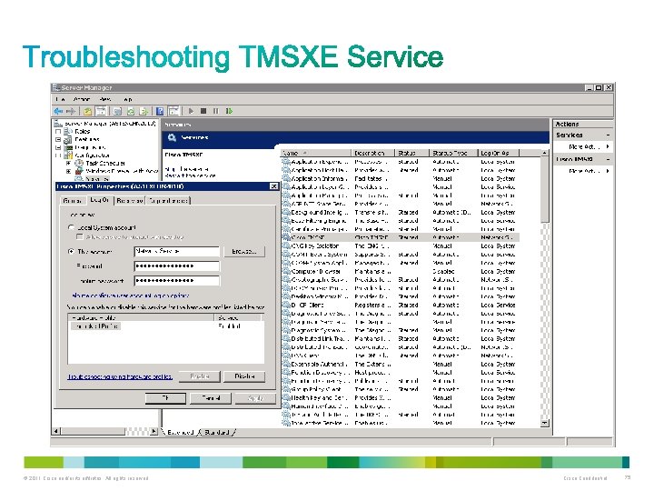
Task: Click OK in the Properties dialog
Action: pyautogui.click(x=165, y=398)
